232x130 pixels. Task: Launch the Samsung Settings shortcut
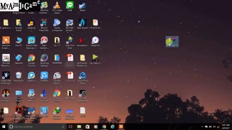[44, 60]
